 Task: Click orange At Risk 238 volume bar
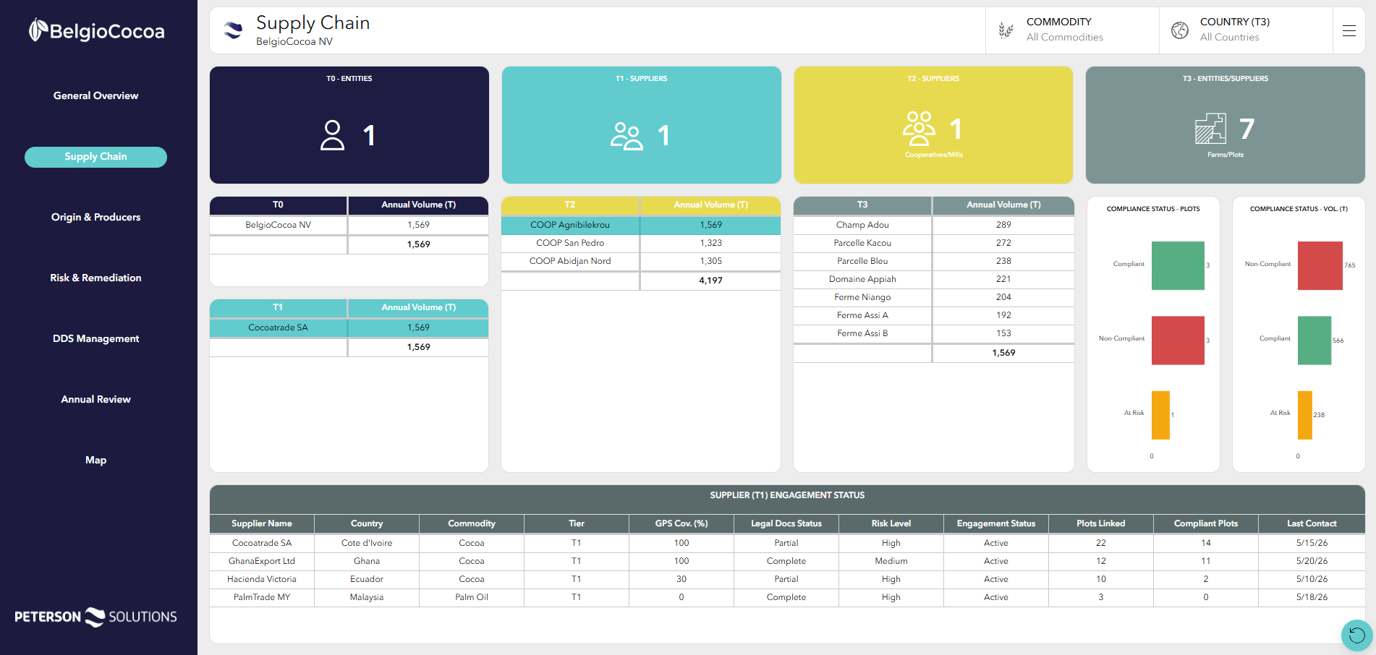(x=1305, y=415)
